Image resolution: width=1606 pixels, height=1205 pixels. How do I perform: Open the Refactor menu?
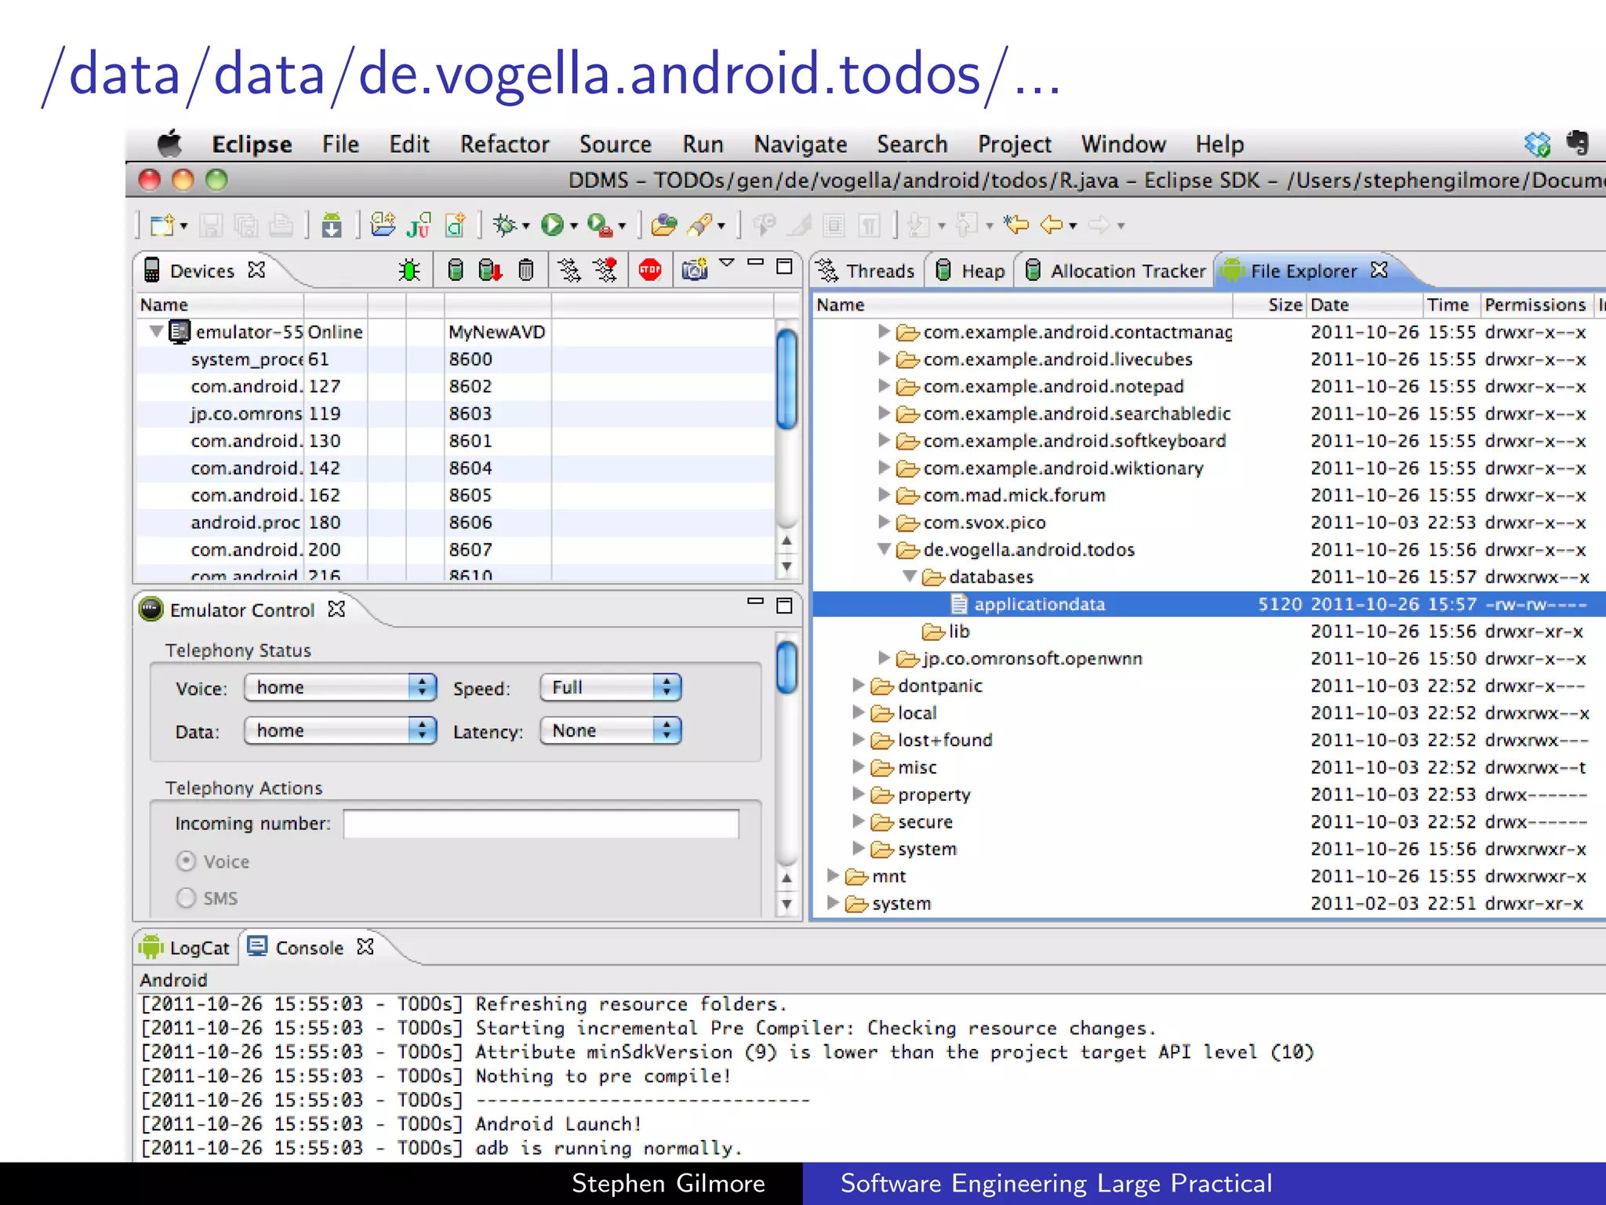pyautogui.click(x=504, y=144)
